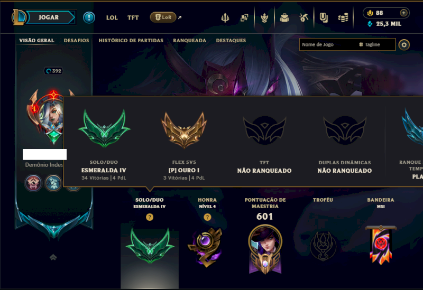This screenshot has height=290, width=423.
Task: Click the Solo/Duo rank help question mark
Action: [x=150, y=217]
